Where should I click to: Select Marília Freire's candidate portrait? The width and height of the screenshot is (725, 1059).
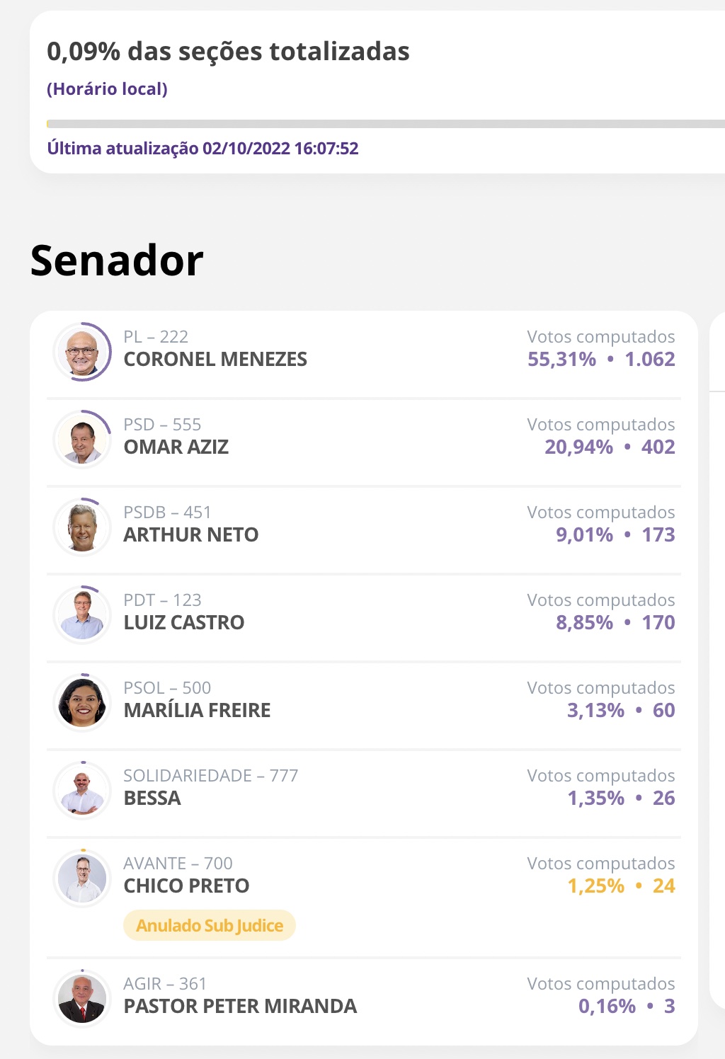coord(81,703)
